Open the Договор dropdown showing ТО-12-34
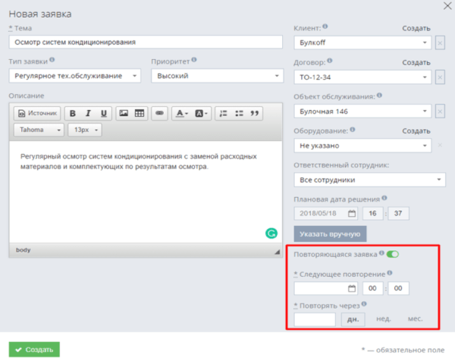The width and height of the screenshot is (455, 361). [362, 77]
